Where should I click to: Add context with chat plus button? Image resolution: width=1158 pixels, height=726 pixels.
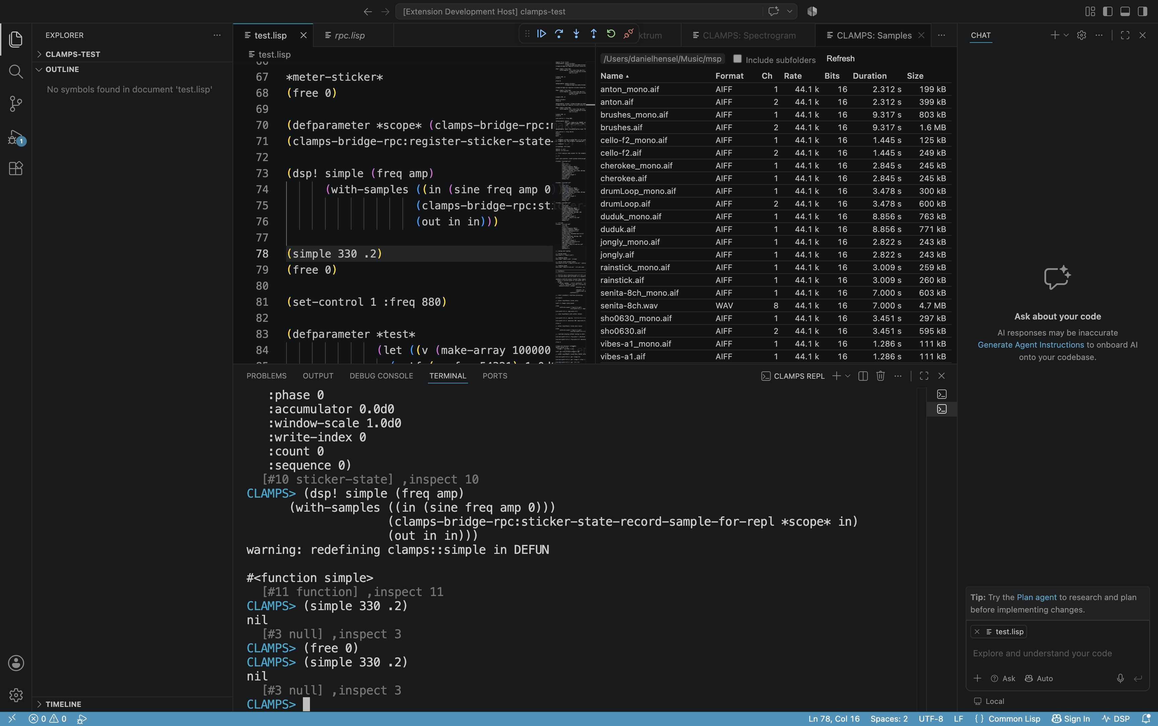(x=977, y=678)
